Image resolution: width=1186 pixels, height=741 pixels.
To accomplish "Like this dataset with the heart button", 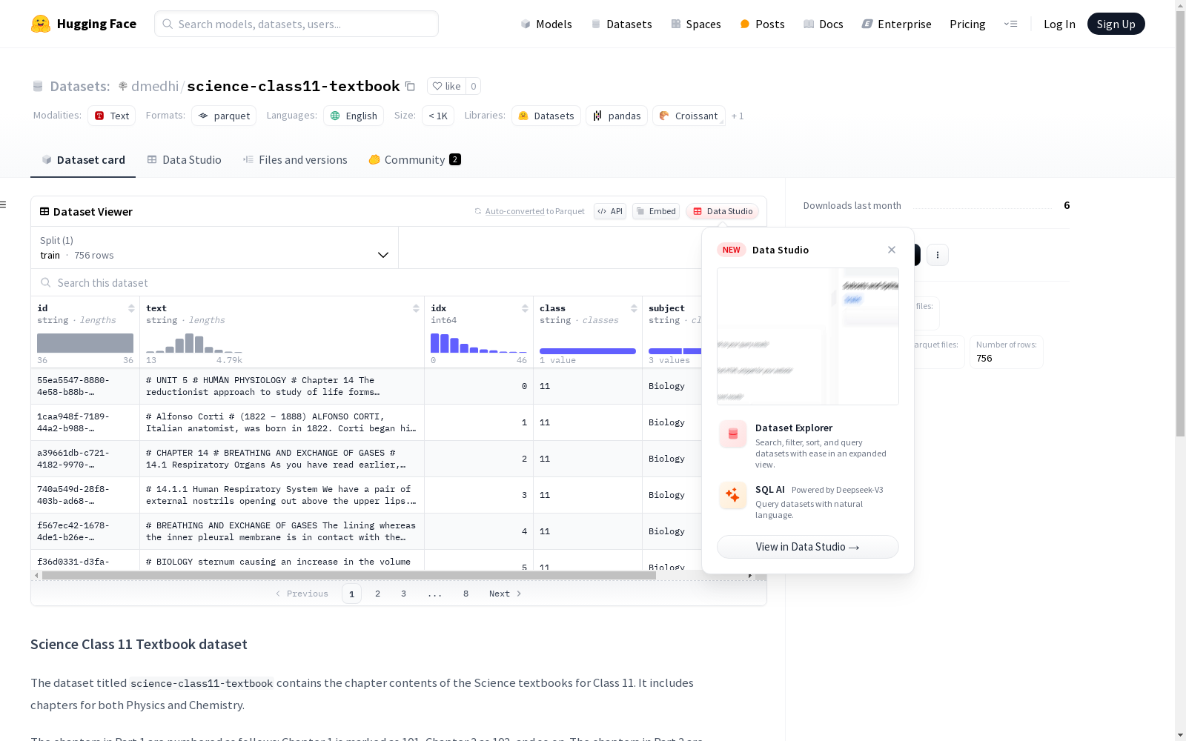I will point(446,86).
